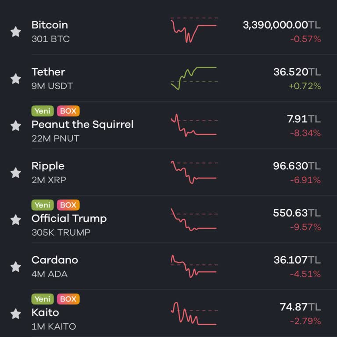Open the Bitcoin listing by its name
The width and height of the screenshot is (337, 337).
[x=50, y=25]
